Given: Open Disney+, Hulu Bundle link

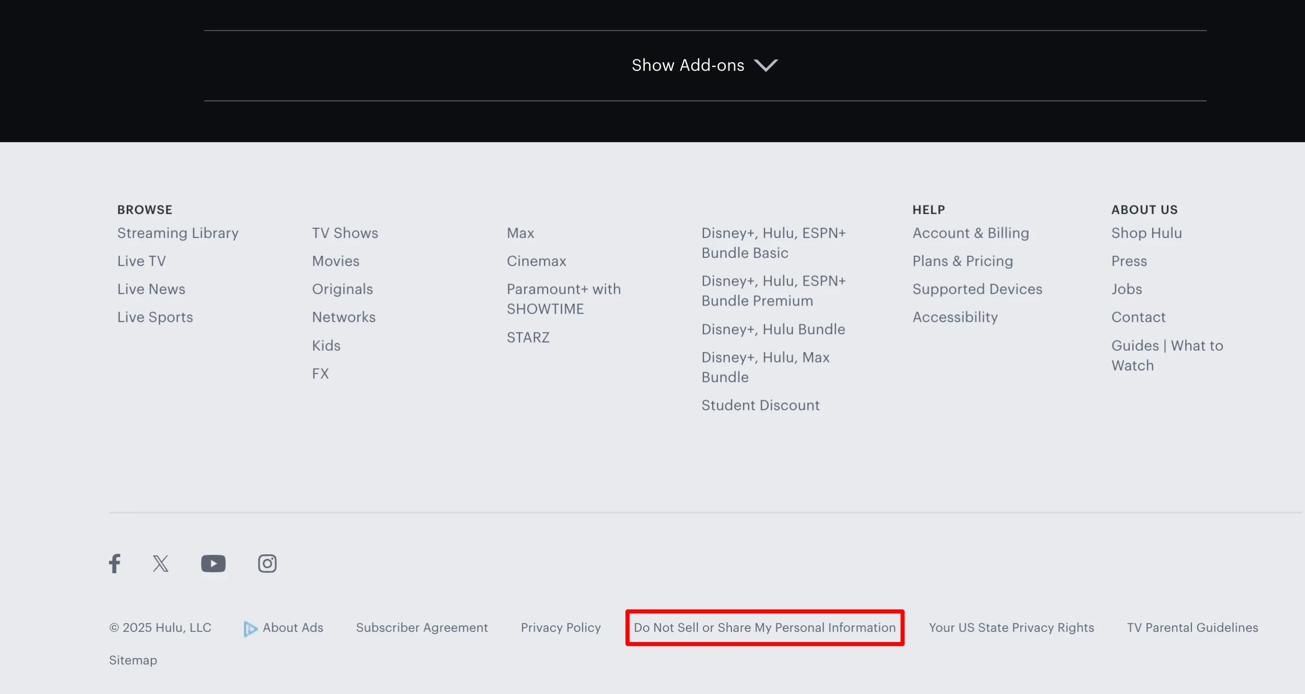Looking at the screenshot, I should (773, 329).
